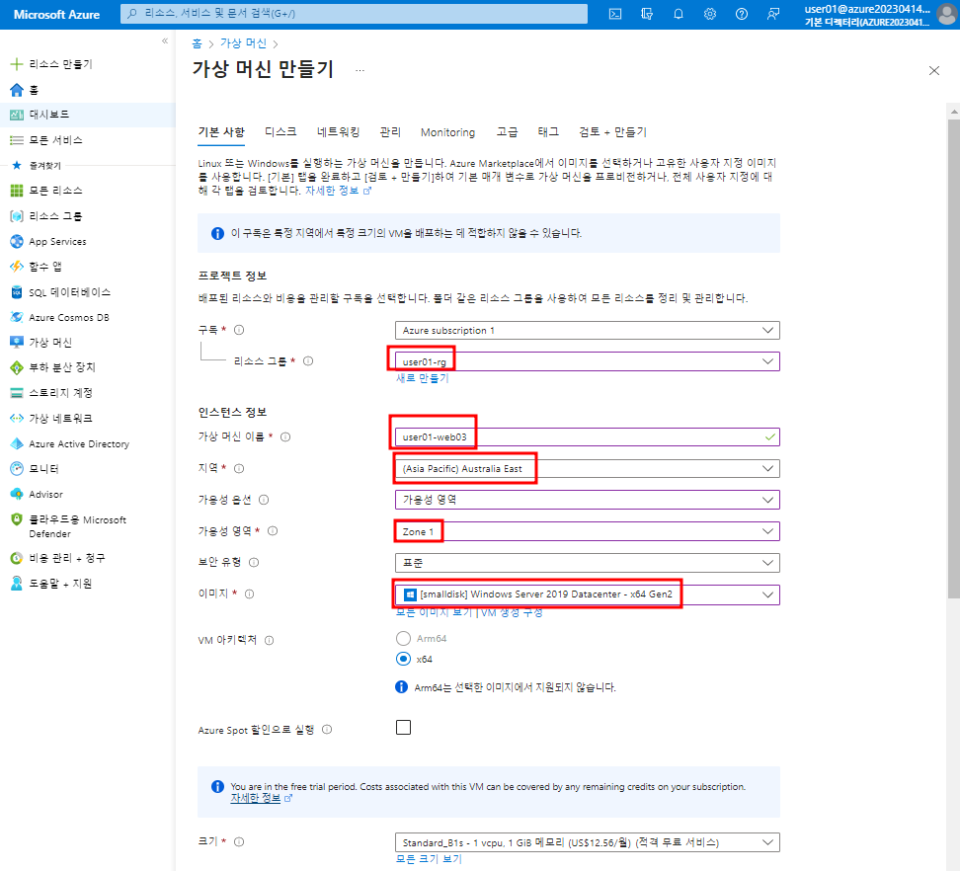Viewport: 960px width, 871px height.
Task: Click 가상 머신 breadcrumb link
Action: (243, 43)
